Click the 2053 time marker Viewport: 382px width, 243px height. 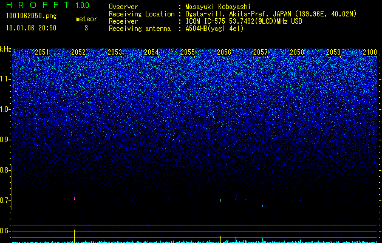pos(115,52)
